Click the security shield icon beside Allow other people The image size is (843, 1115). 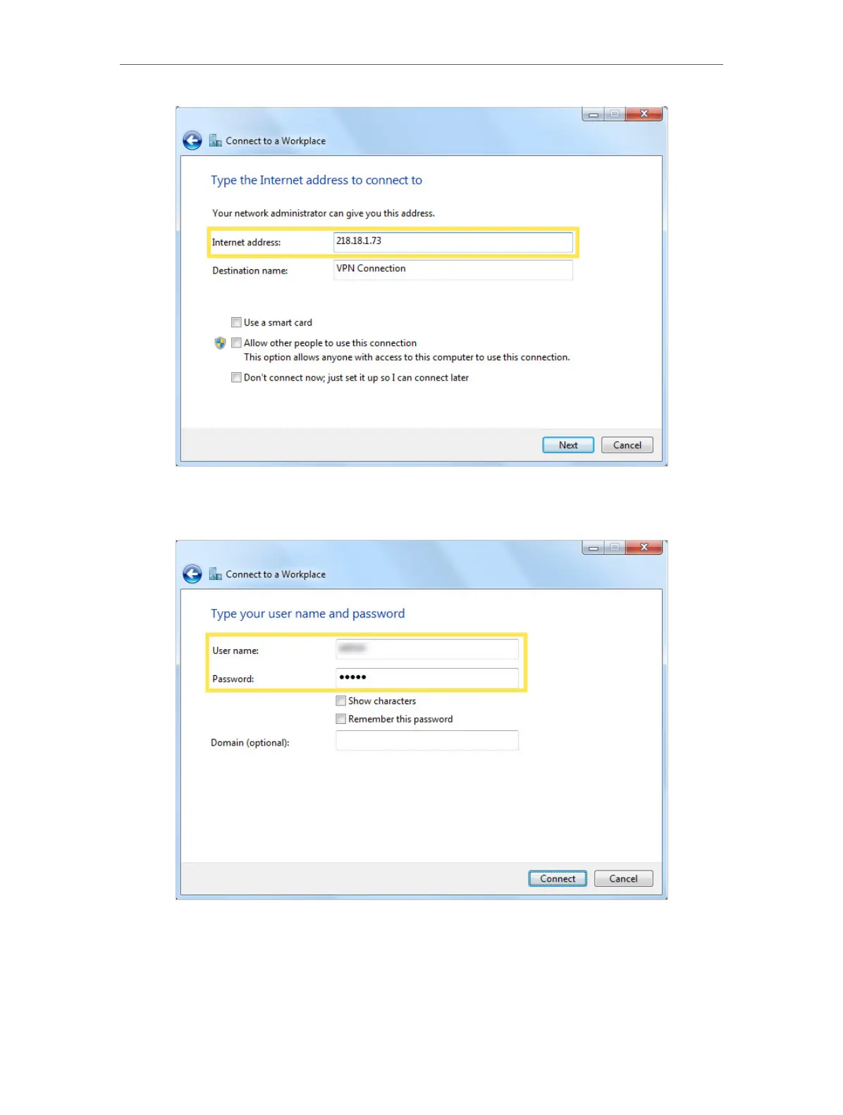pos(220,343)
